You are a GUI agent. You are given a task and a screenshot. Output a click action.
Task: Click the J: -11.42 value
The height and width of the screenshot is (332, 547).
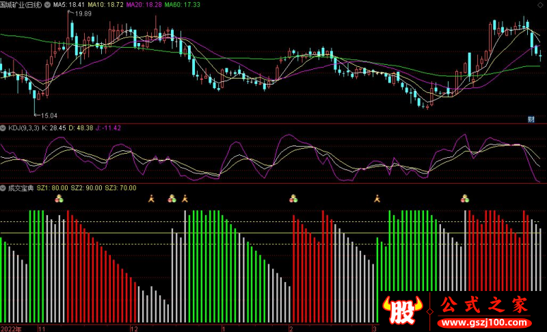108,128
